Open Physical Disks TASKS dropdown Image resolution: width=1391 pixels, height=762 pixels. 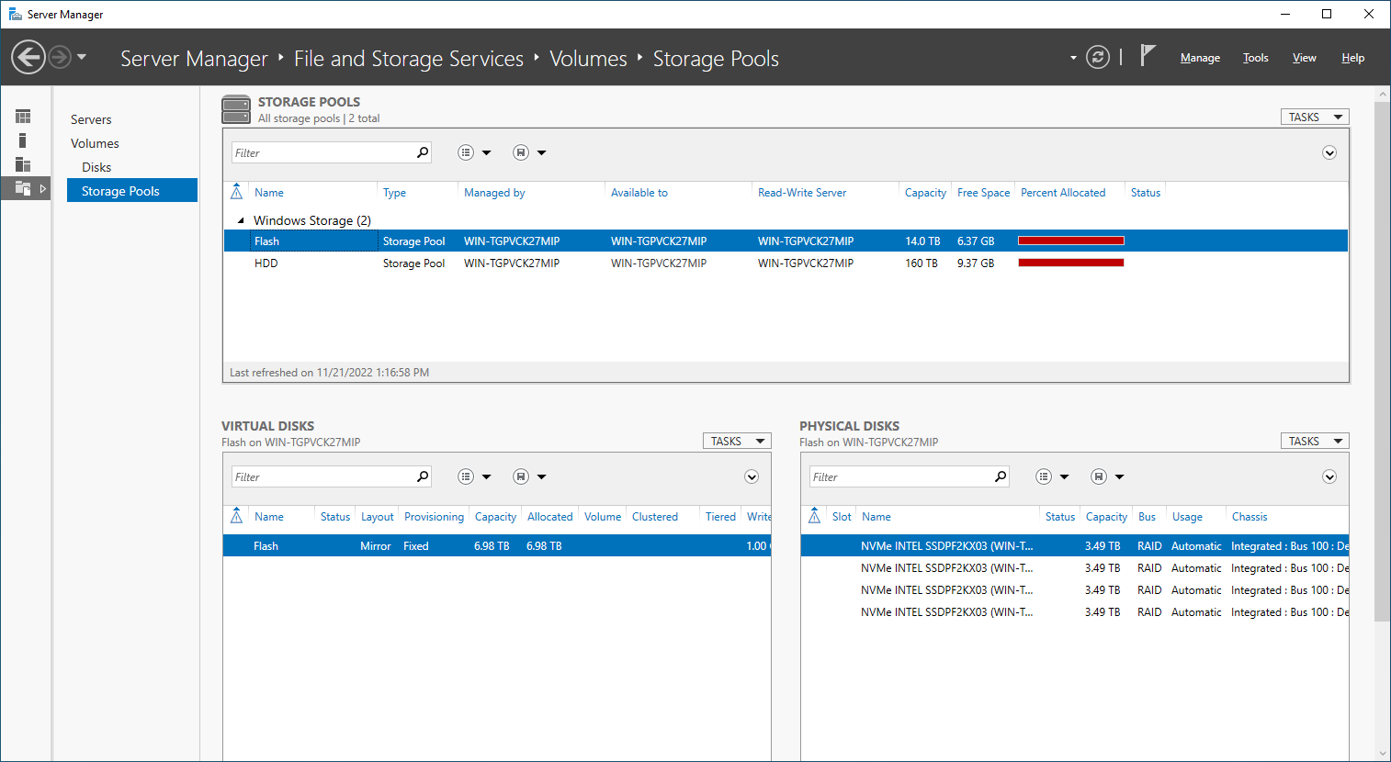click(x=1315, y=441)
